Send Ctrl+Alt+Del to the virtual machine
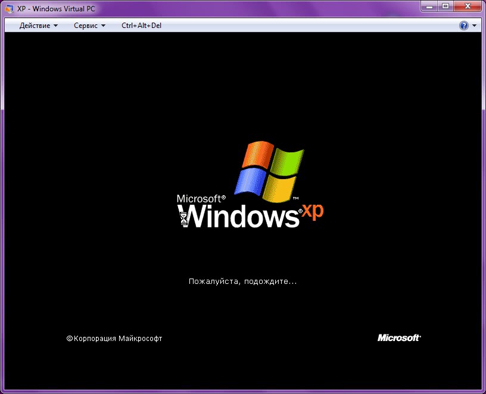Viewport: 486px width, 394px height. pyautogui.click(x=141, y=26)
